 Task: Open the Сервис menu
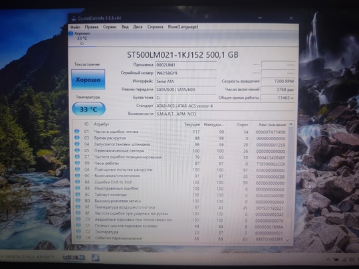[110, 27]
